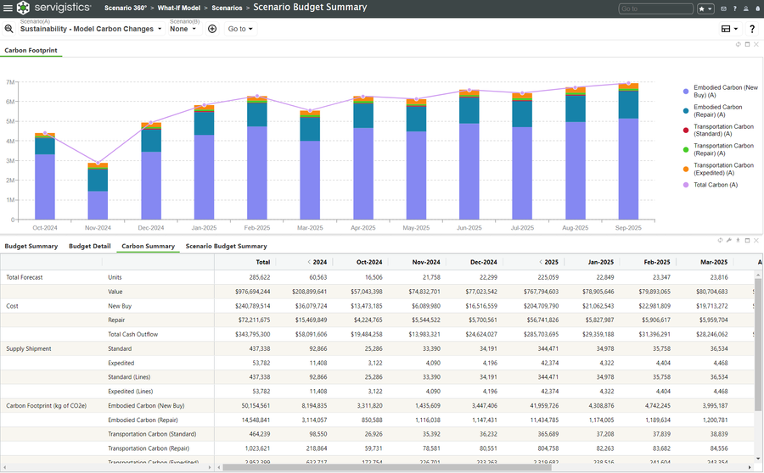Switch to Scenario Budget Summary tab
The width and height of the screenshot is (764, 473).
(226, 246)
